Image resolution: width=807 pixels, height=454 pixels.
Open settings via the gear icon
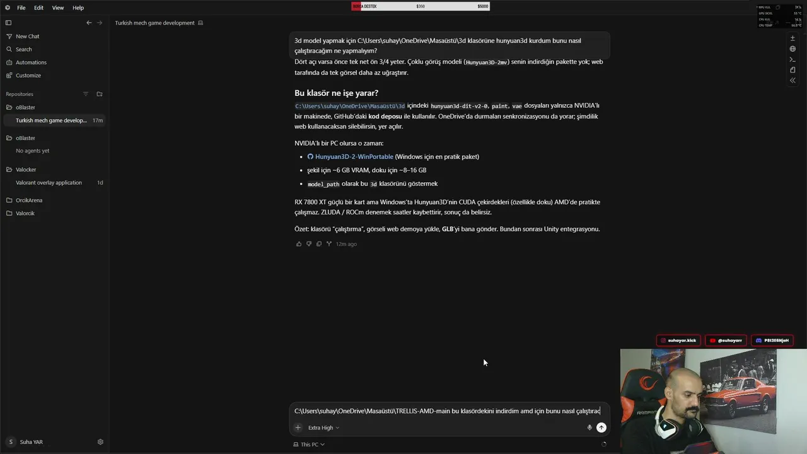100,442
